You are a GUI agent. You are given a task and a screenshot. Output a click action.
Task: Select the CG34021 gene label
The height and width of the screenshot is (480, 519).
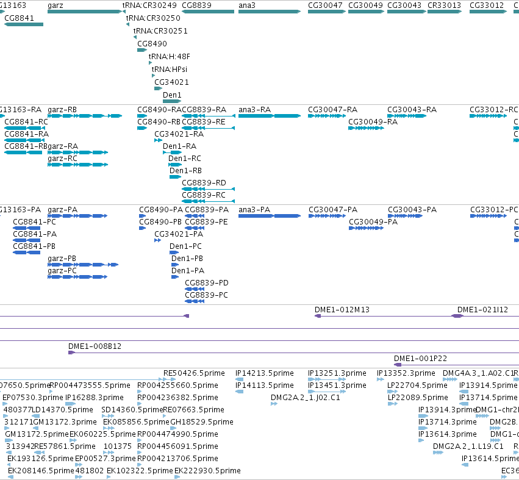tap(171, 82)
